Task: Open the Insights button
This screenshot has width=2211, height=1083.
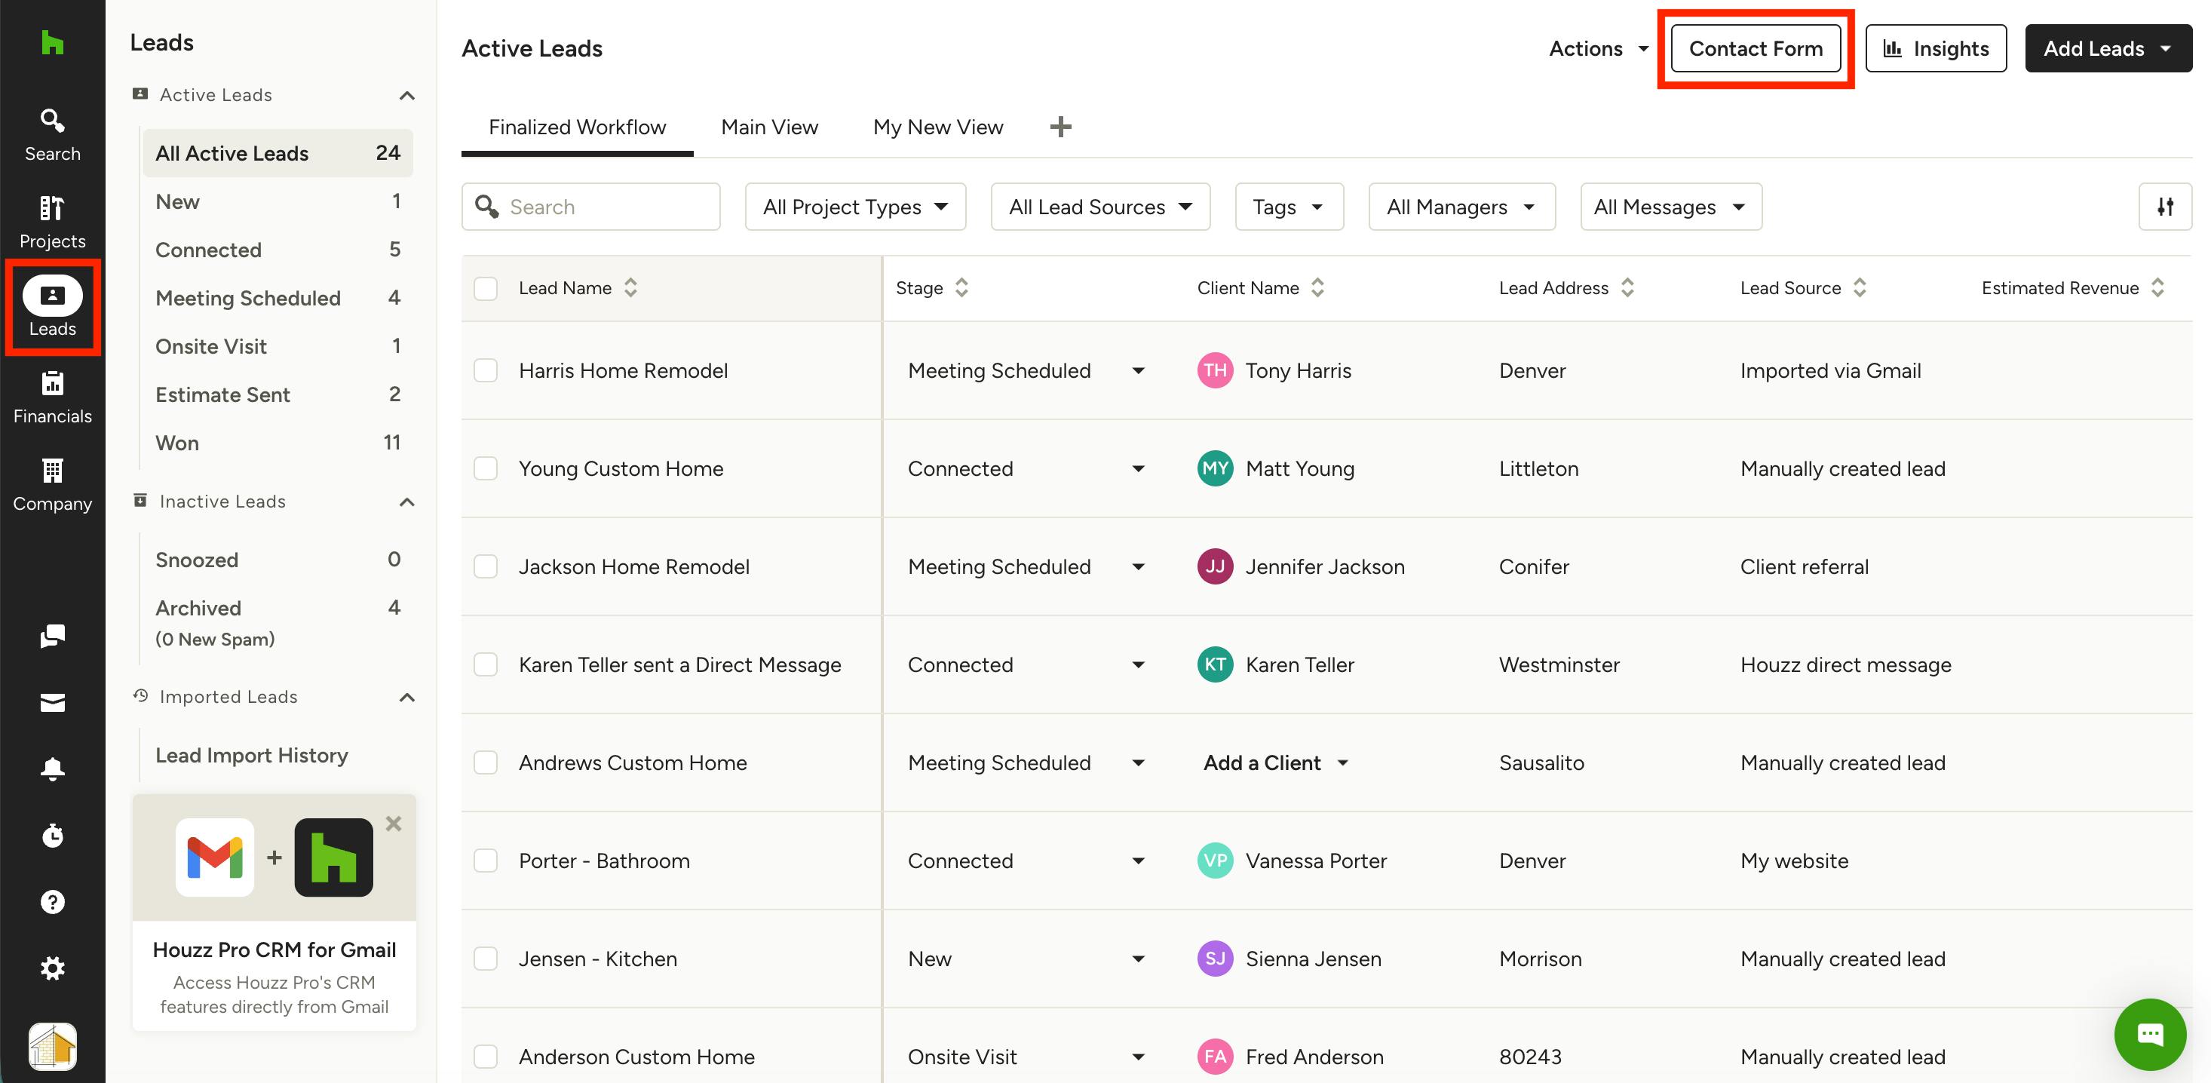Action: pos(1936,49)
